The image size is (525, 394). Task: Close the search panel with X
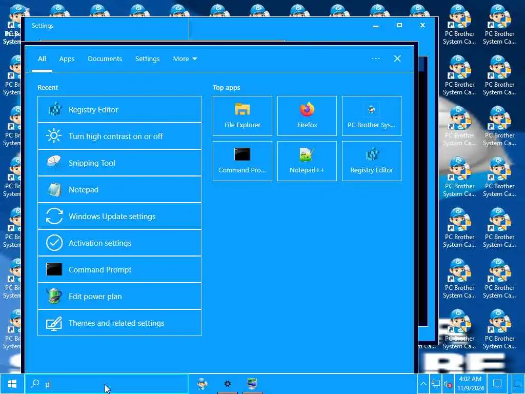397,58
